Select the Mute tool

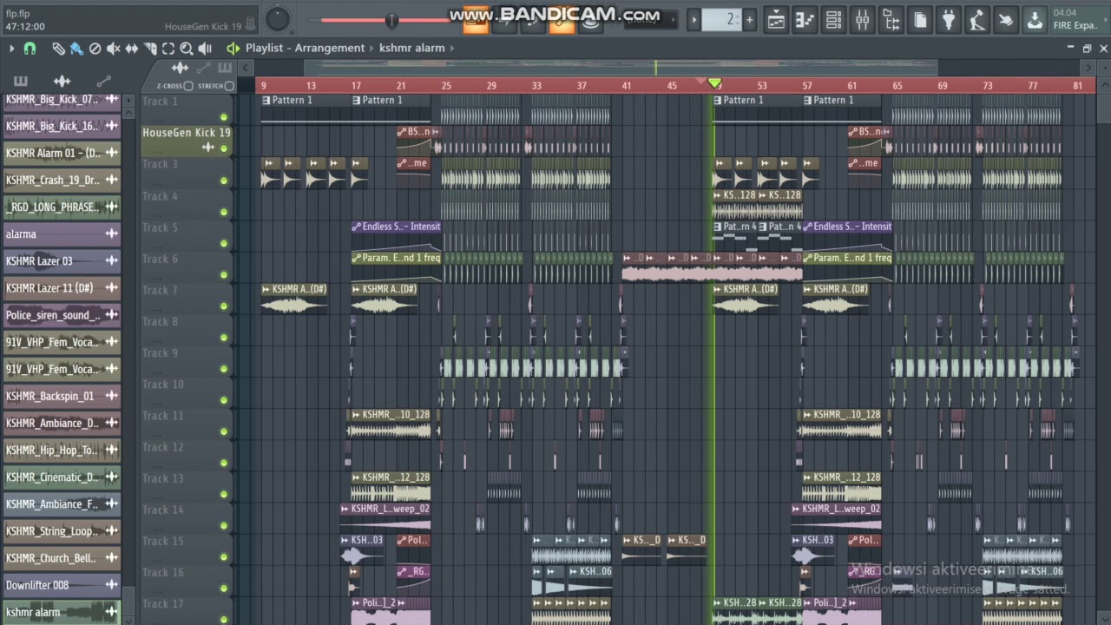click(x=113, y=49)
